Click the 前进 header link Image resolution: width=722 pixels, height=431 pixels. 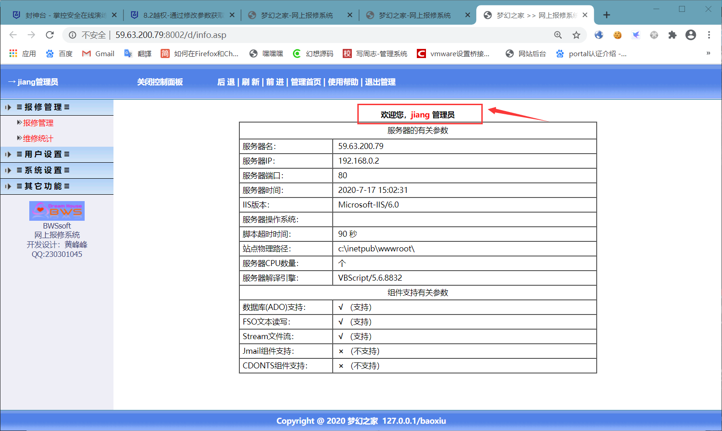pyautogui.click(x=275, y=82)
